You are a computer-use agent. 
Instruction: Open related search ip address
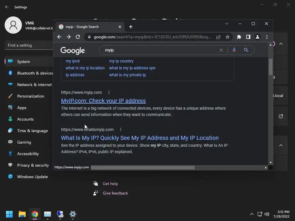tap(75, 75)
